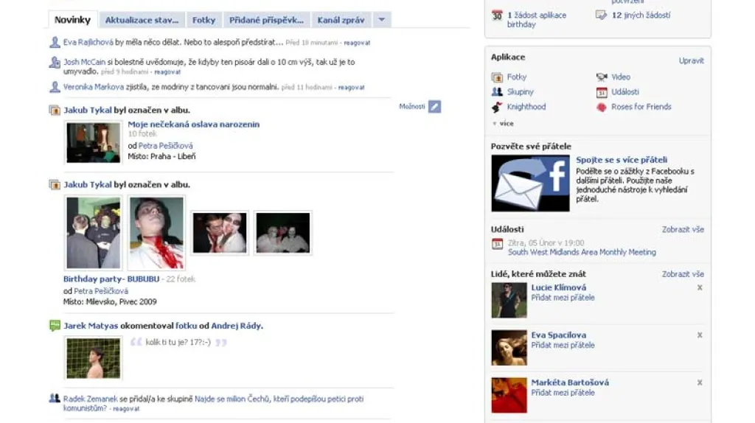Open the Události calendar application icon
The height and width of the screenshot is (423, 755).
(602, 92)
